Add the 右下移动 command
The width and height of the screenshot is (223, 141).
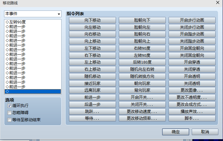(x=92, y=55)
